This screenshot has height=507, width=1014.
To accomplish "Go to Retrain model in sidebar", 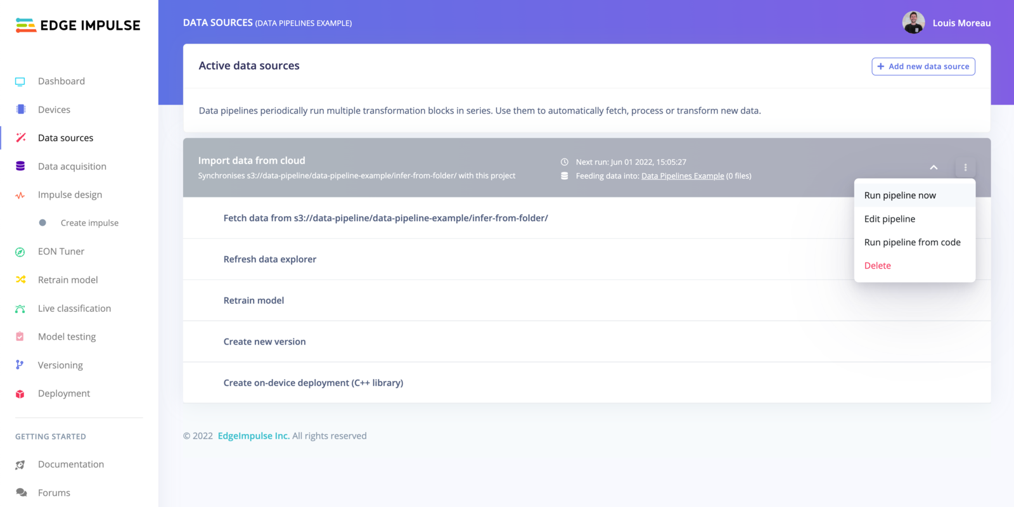I will pyautogui.click(x=68, y=279).
